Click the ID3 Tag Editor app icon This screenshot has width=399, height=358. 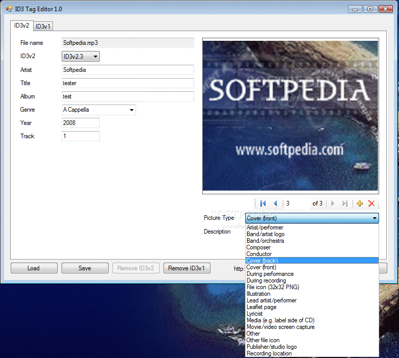[9, 9]
